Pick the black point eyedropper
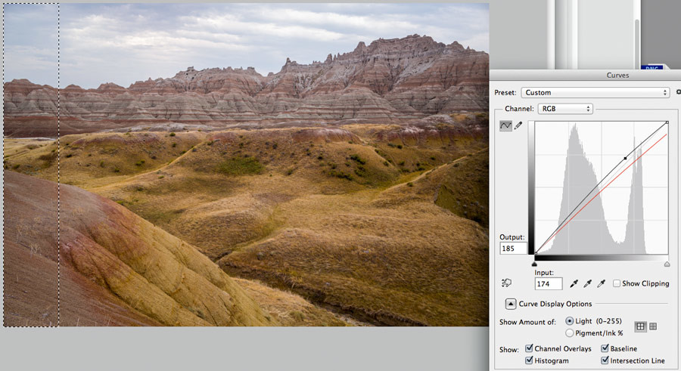The width and height of the screenshot is (681, 371). (x=574, y=284)
